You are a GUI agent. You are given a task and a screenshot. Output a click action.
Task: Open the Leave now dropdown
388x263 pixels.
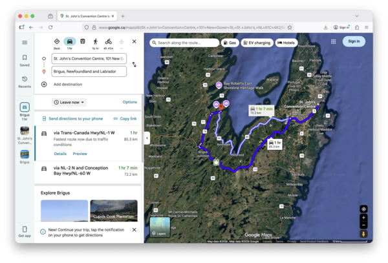[69, 102]
